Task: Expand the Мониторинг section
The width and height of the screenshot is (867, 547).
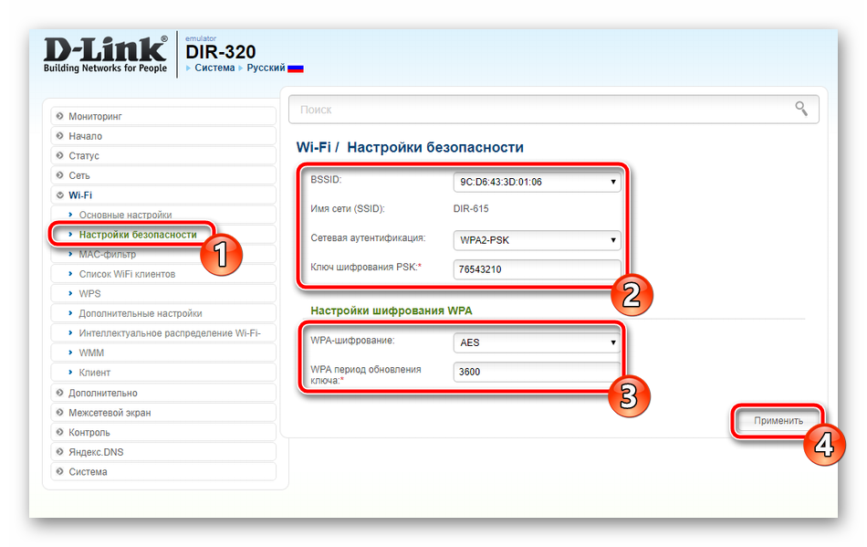Action: coord(163,116)
